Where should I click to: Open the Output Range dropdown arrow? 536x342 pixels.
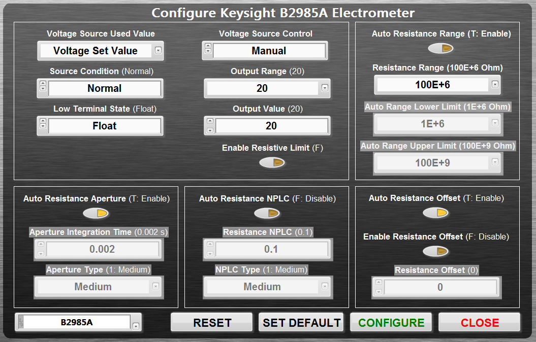325,88
